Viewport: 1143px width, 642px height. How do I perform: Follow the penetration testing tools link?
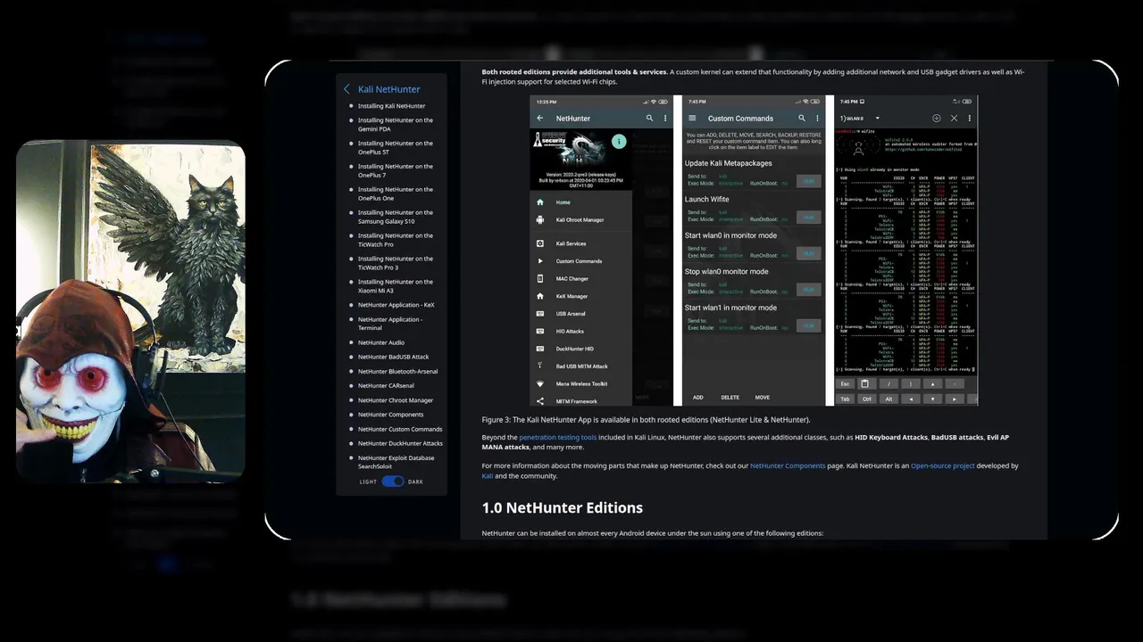557,437
